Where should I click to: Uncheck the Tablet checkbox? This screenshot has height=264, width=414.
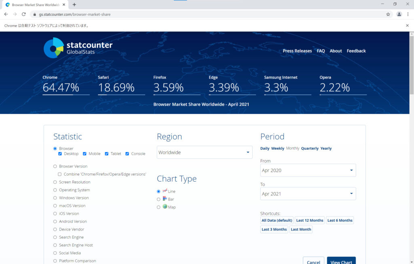[106, 153]
